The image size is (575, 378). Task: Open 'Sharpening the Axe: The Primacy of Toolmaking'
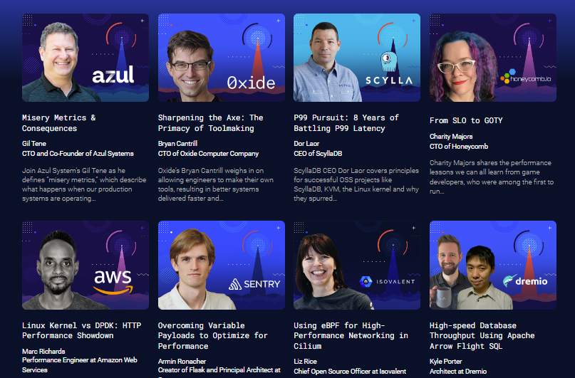pyautogui.click(x=210, y=123)
